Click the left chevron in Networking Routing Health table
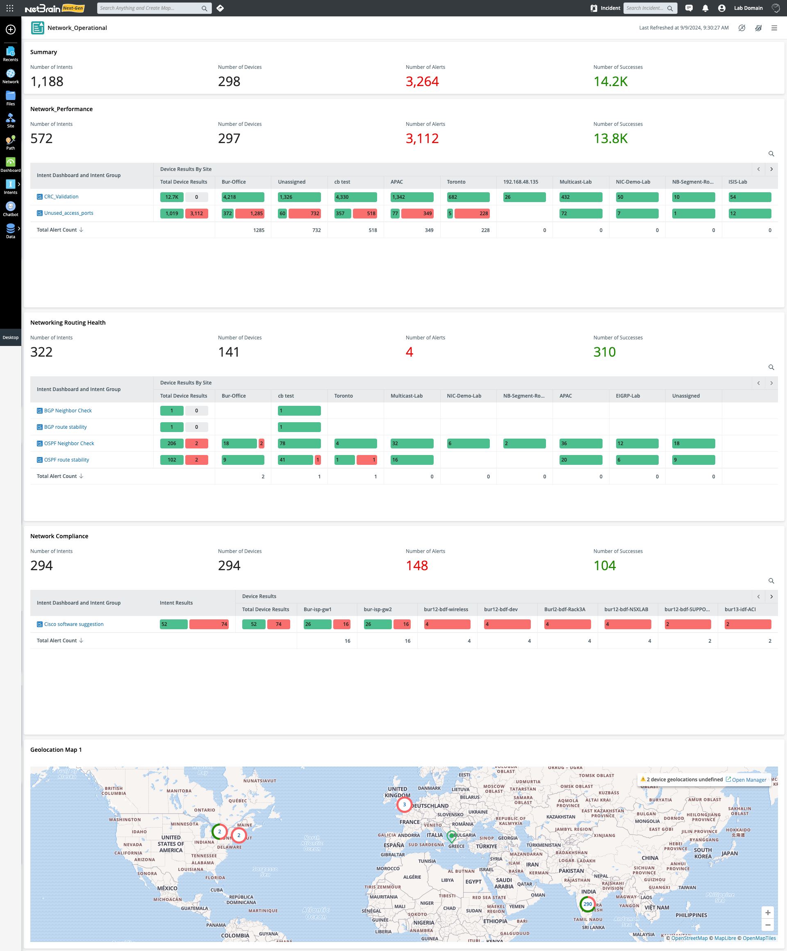Viewport: 787px width, 951px height. [758, 383]
